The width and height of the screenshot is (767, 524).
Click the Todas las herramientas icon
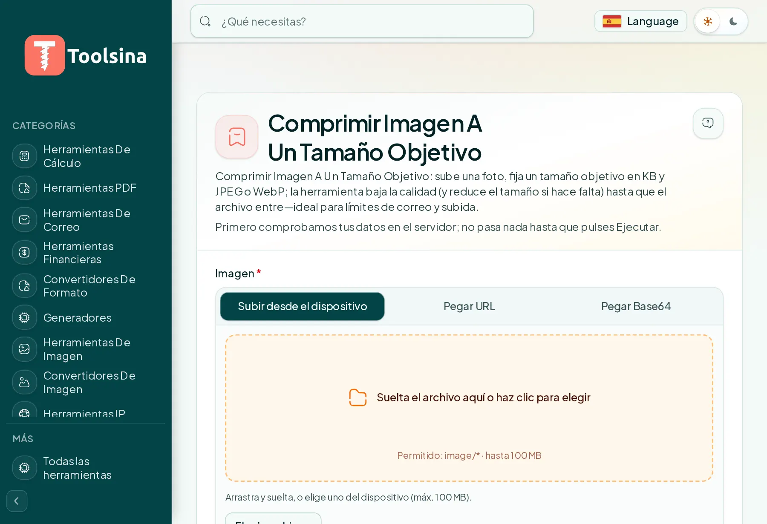click(x=25, y=468)
